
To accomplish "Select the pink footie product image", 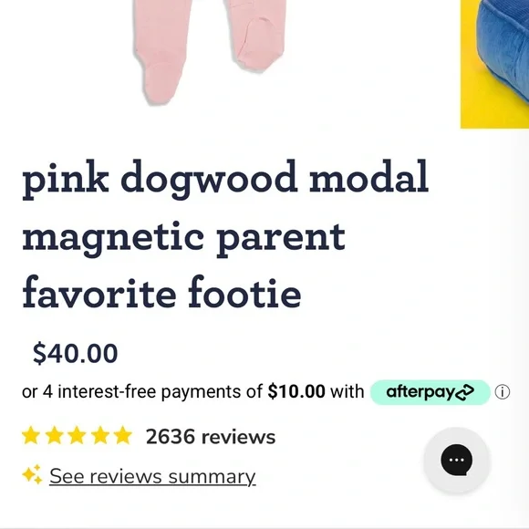I will tap(209, 52).
